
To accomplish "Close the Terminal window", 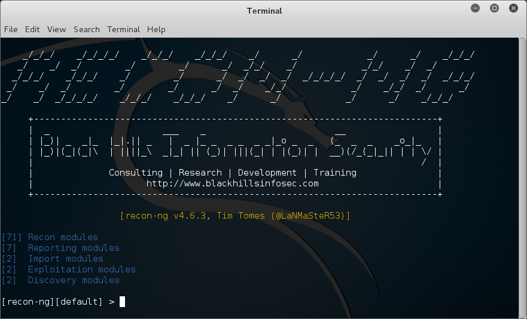I will (514, 8).
